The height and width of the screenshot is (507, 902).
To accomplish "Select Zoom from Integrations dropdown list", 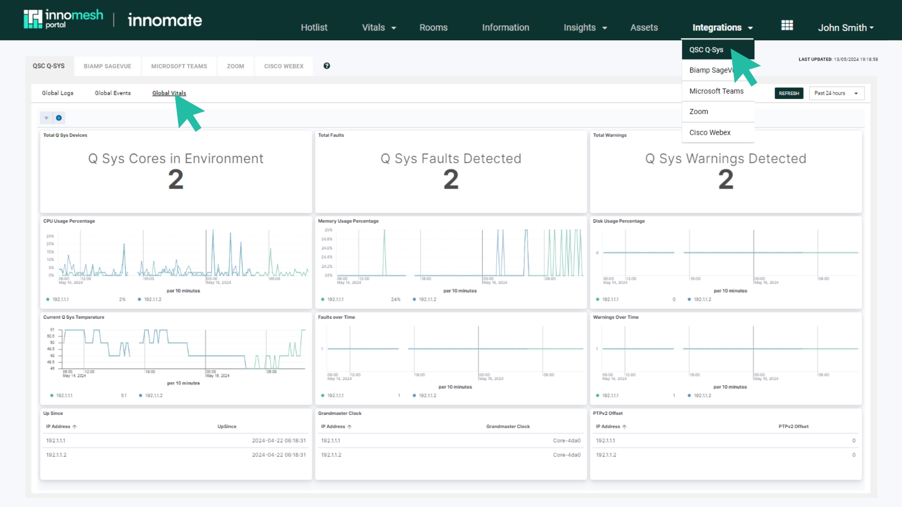I will (718, 112).
